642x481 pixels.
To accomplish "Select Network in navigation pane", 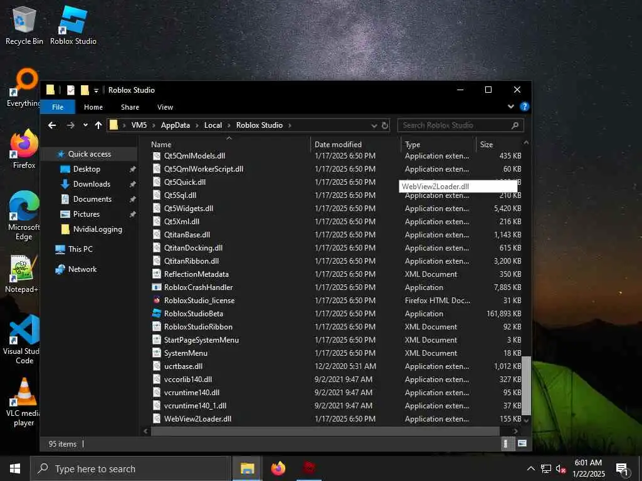I will [x=82, y=269].
